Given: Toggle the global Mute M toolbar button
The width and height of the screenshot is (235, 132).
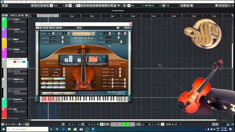Looking at the screenshot, I should coord(32,5).
